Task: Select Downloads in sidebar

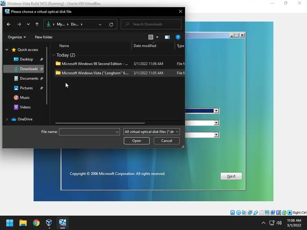Action: [23, 69]
